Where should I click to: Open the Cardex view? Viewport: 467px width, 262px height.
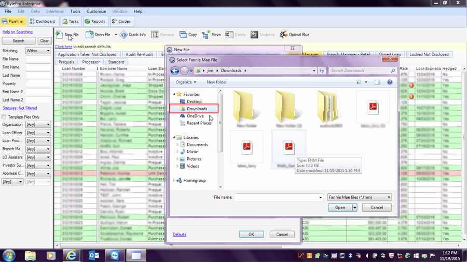click(121, 21)
